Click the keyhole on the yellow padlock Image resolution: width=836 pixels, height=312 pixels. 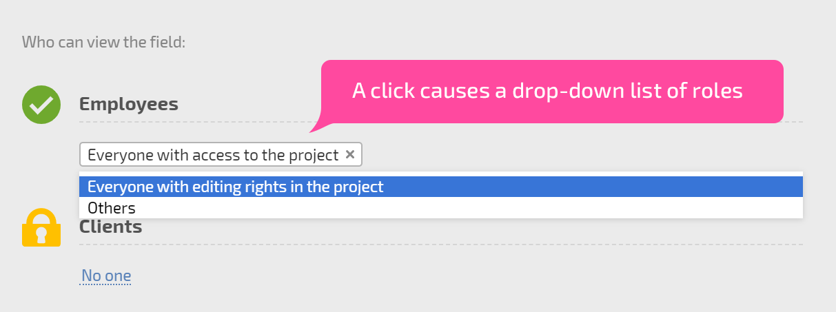[x=41, y=235]
